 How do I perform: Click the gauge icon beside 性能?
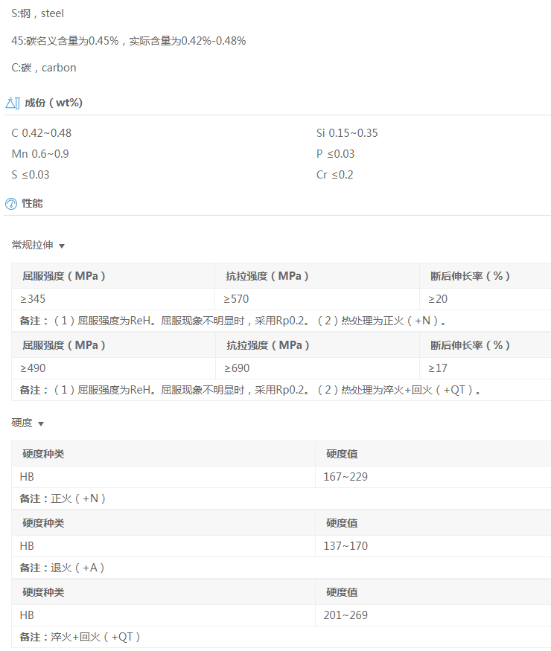coord(11,204)
